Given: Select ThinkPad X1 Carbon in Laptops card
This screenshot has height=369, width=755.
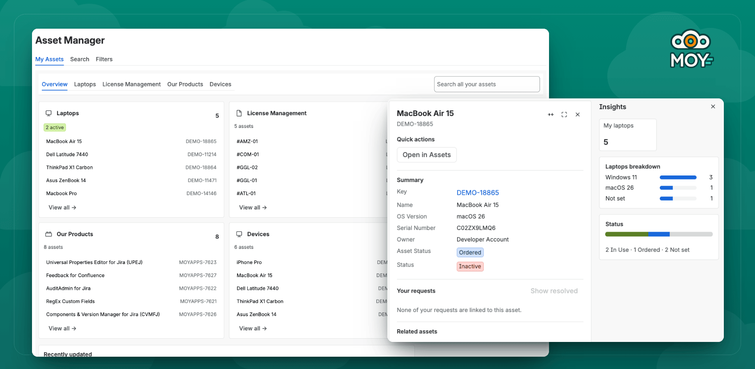Looking at the screenshot, I should point(131,167).
